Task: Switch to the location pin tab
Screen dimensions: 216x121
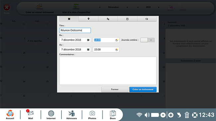Action: tap(88, 19)
